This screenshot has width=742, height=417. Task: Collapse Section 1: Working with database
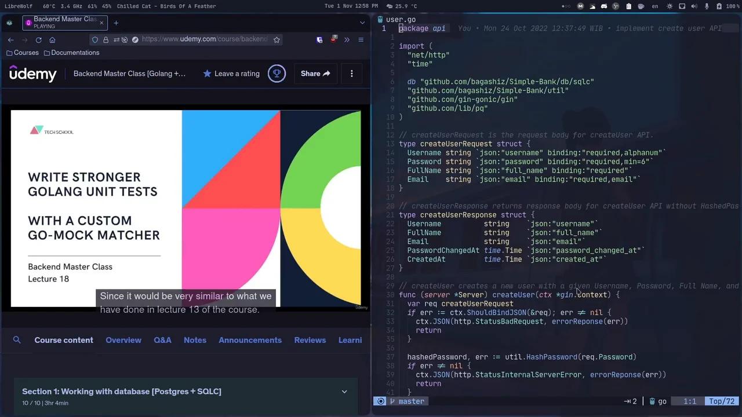coord(344,392)
